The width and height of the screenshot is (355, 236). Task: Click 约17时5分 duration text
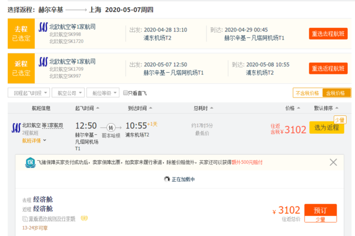pos(202,125)
